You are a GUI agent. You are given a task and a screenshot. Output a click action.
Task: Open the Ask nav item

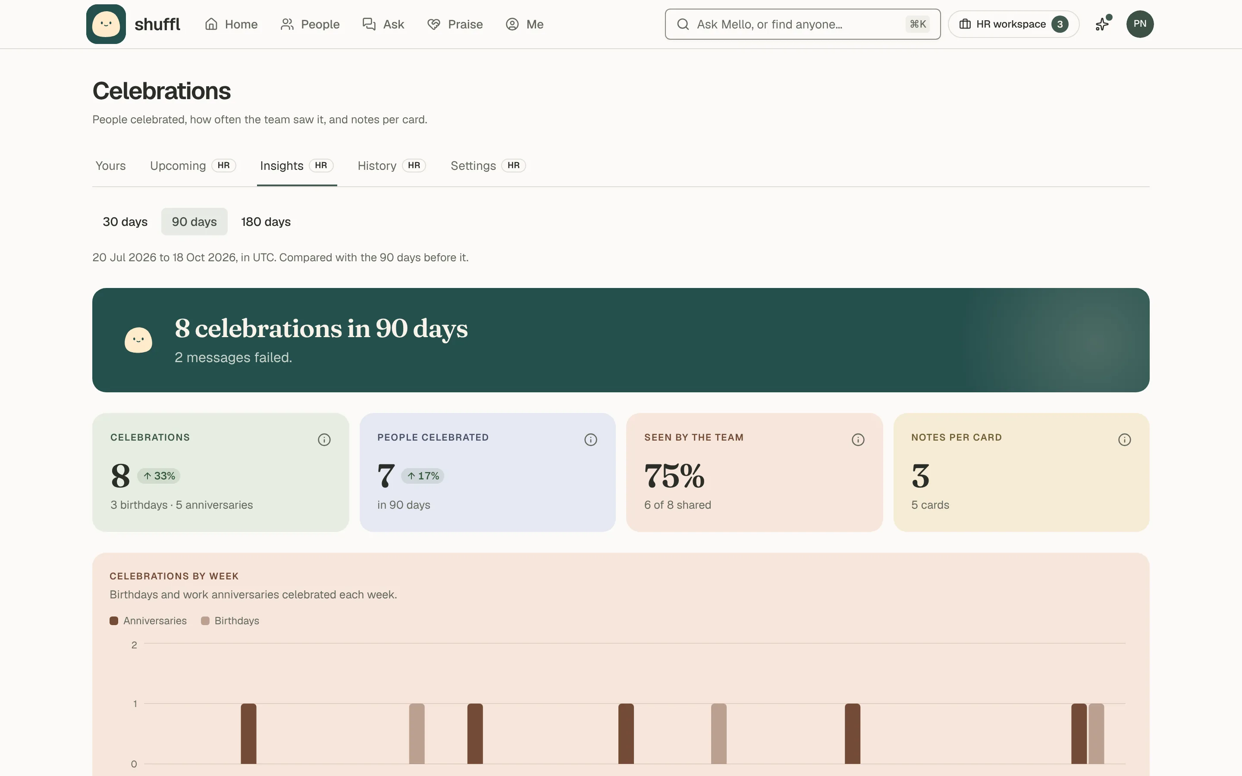point(383,24)
